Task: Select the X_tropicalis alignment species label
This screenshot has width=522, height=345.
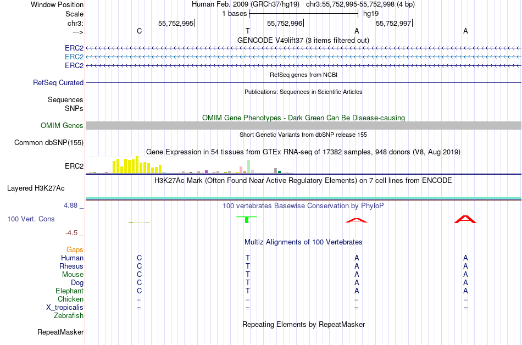Action: [65, 308]
